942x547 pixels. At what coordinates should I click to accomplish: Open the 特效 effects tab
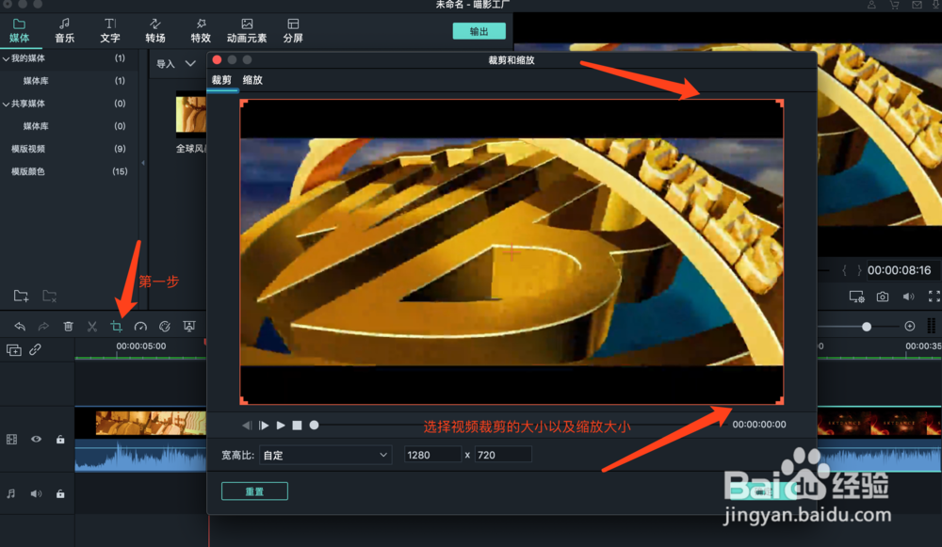[201, 31]
